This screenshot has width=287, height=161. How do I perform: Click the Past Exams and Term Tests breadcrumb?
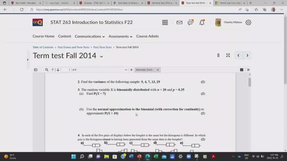(x=73, y=47)
